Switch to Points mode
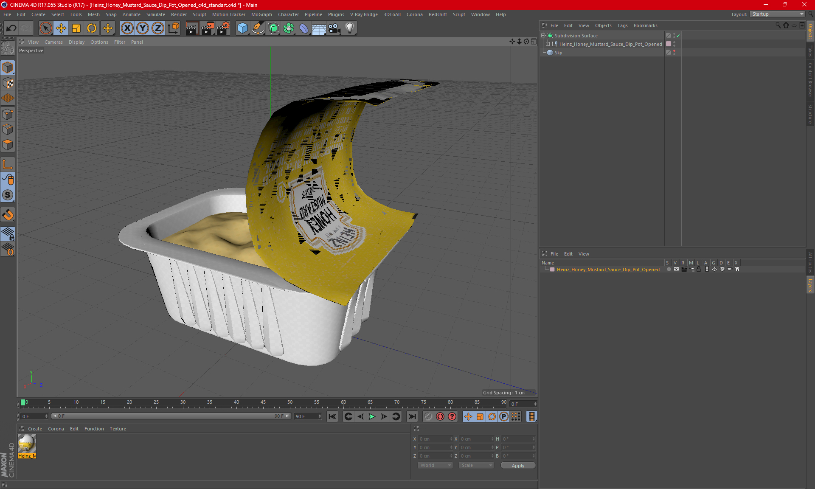Image resolution: width=815 pixels, height=489 pixels. [8, 114]
